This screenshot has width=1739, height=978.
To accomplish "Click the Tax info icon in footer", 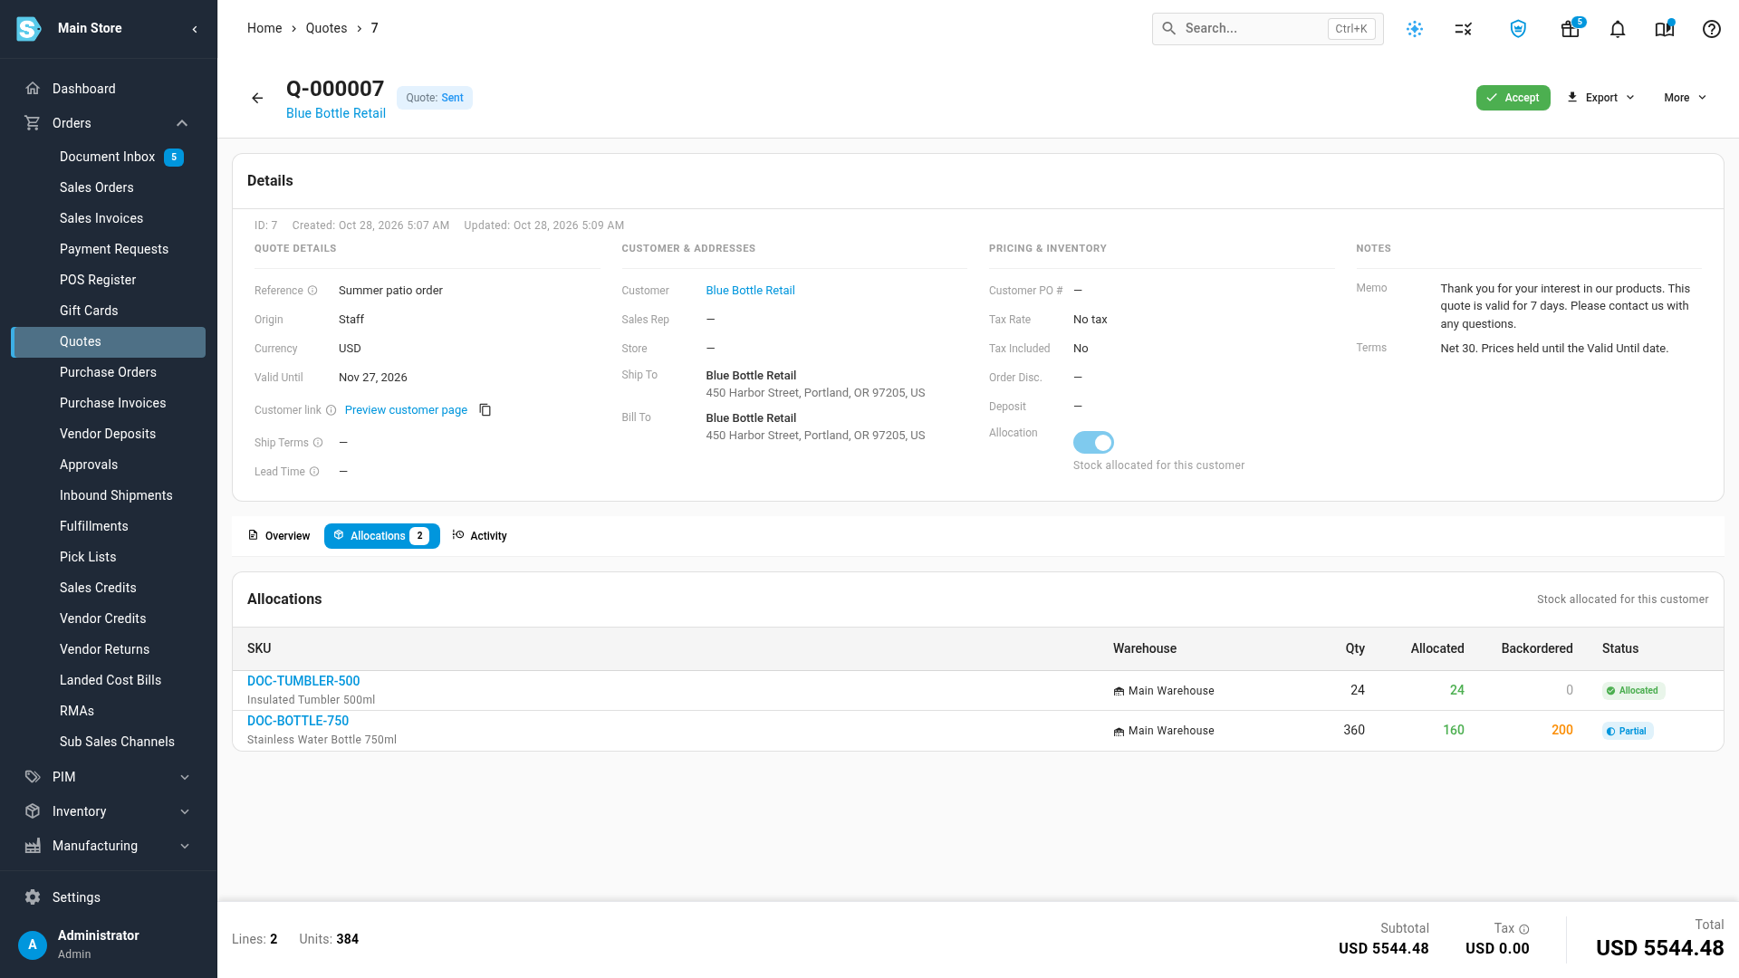I will click(x=1524, y=929).
